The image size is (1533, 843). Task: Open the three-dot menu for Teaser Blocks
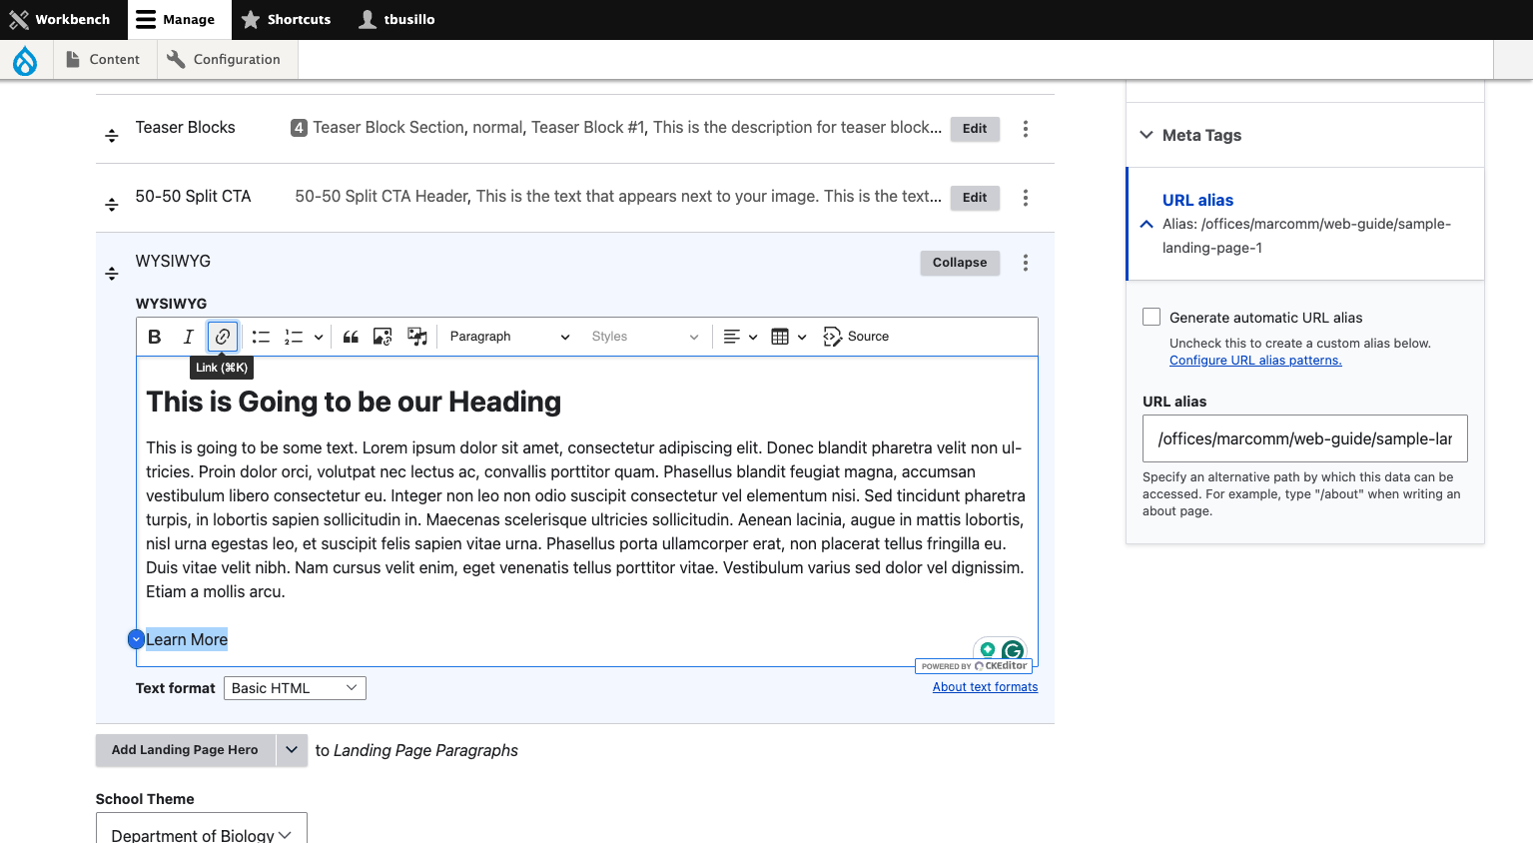click(x=1026, y=129)
